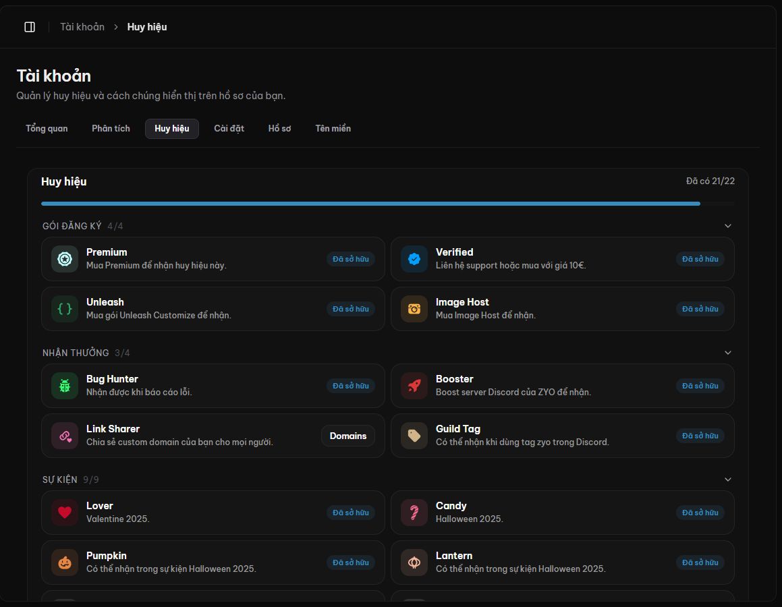The image size is (782, 607).
Task: Click the Candy cane icon
Action: pyautogui.click(x=414, y=513)
